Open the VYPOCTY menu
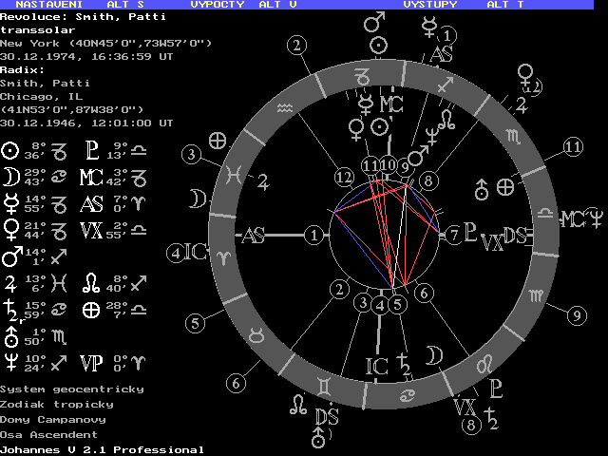This screenshot has width=608, height=456. [x=217, y=5]
